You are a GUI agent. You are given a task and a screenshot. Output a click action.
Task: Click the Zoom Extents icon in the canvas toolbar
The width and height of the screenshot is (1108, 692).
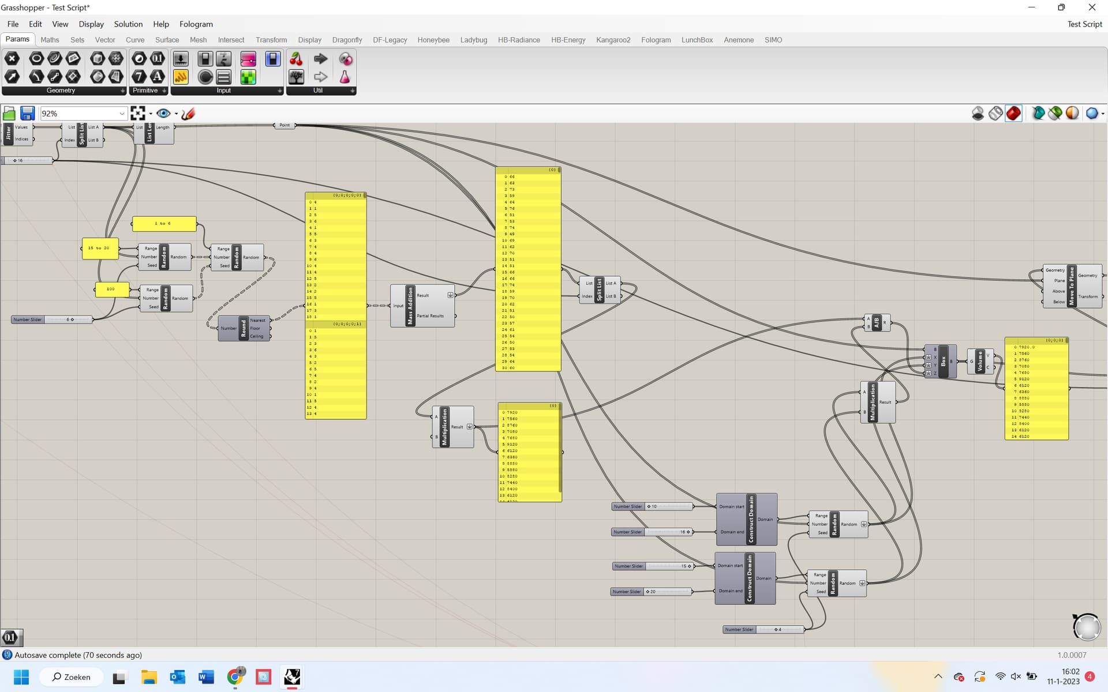[138, 114]
